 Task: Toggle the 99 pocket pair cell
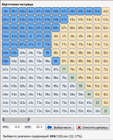pos(47,53)
